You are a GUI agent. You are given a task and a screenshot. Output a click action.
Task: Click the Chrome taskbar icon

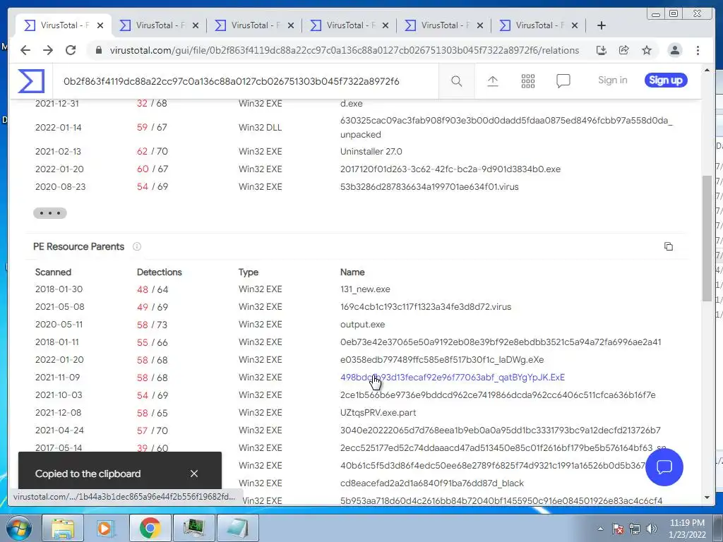[150, 528]
